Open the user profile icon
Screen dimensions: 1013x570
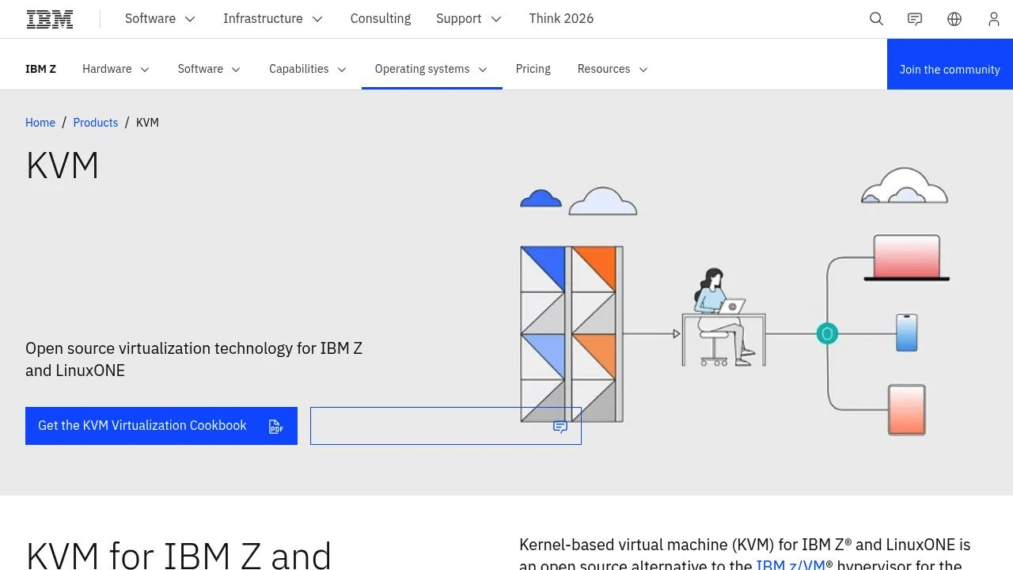coord(994,19)
